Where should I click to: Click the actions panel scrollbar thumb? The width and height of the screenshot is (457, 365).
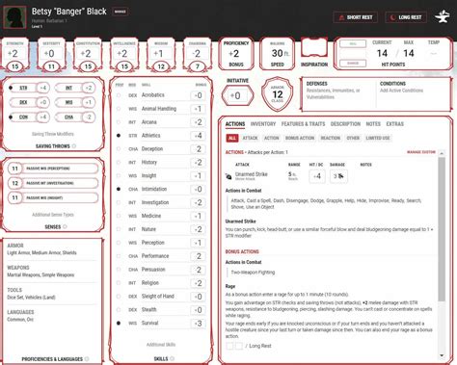click(442, 229)
